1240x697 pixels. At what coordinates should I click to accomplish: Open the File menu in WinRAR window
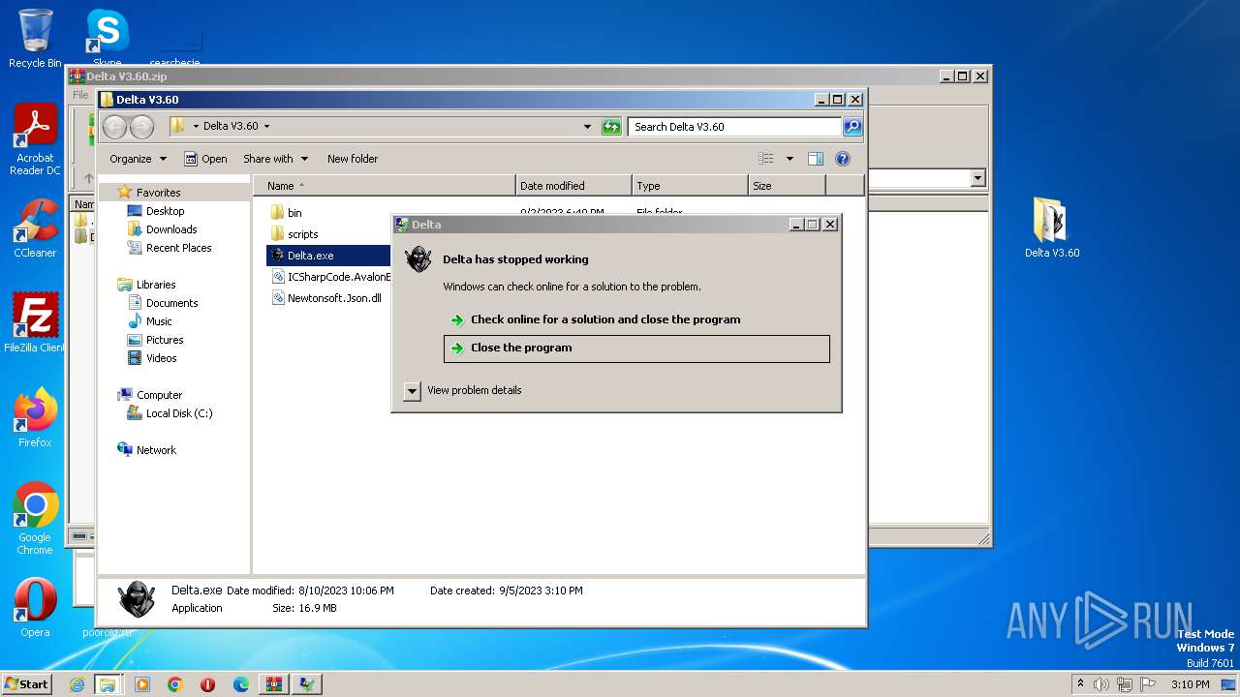[80, 95]
